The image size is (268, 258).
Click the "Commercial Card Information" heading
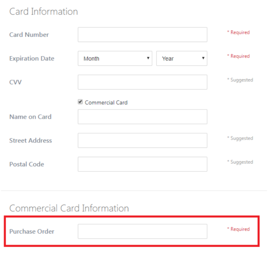(x=69, y=208)
